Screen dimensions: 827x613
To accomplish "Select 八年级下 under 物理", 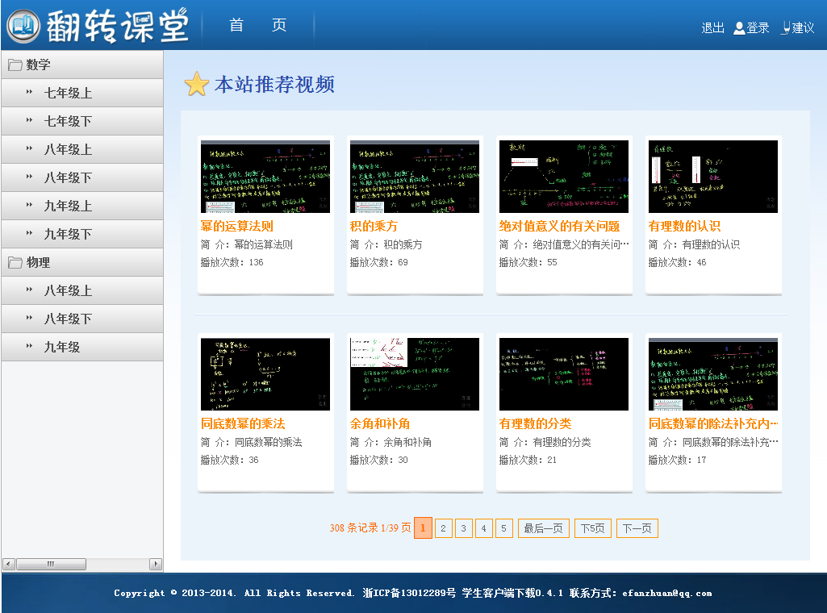I will coord(82,319).
